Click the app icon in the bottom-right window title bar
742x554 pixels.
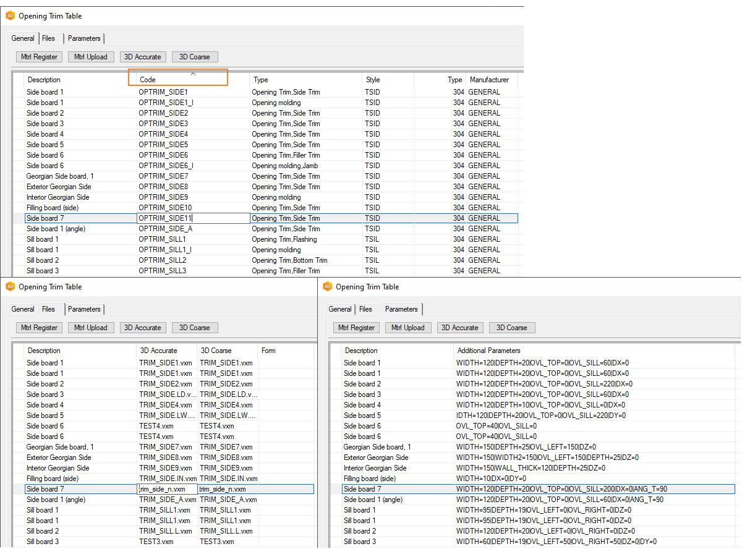(x=327, y=287)
